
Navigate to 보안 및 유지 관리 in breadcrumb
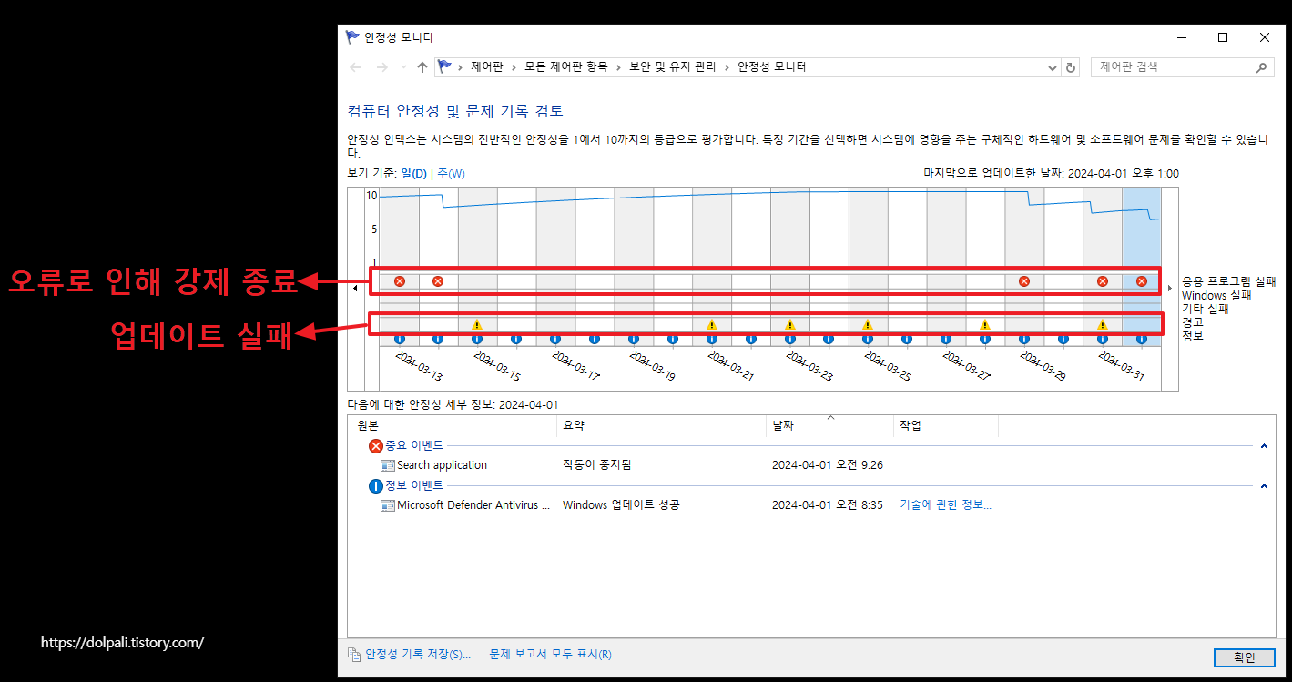[x=676, y=66]
